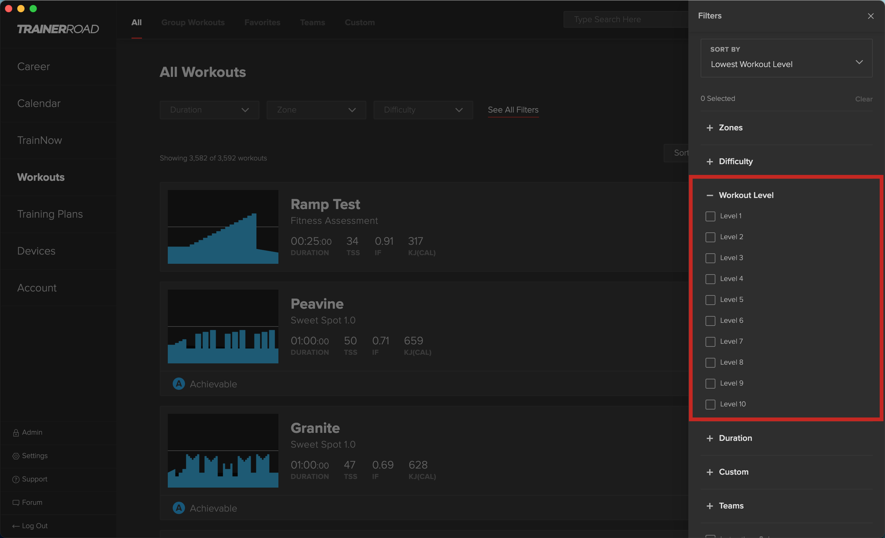The width and height of the screenshot is (885, 538).
Task: Go to Career in the sidebar
Action: [x=33, y=66]
